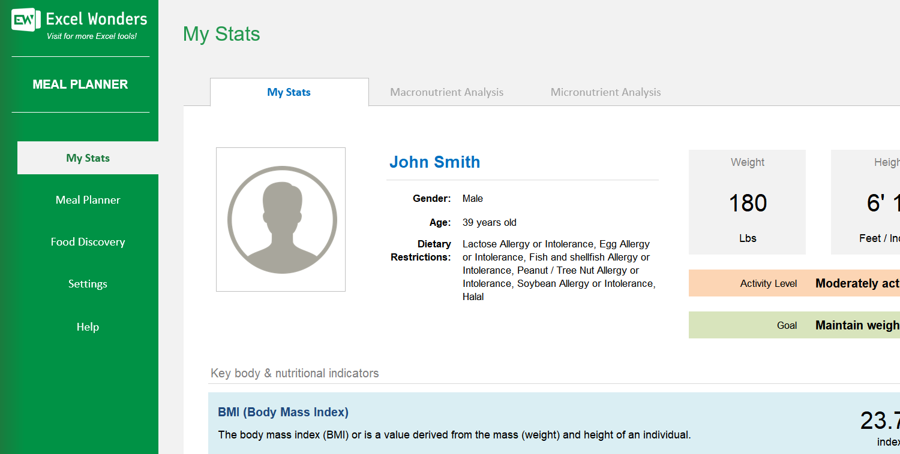Switch to the Micronutrient Analysis tab
The image size is (900, 454).
coord(605,92)
